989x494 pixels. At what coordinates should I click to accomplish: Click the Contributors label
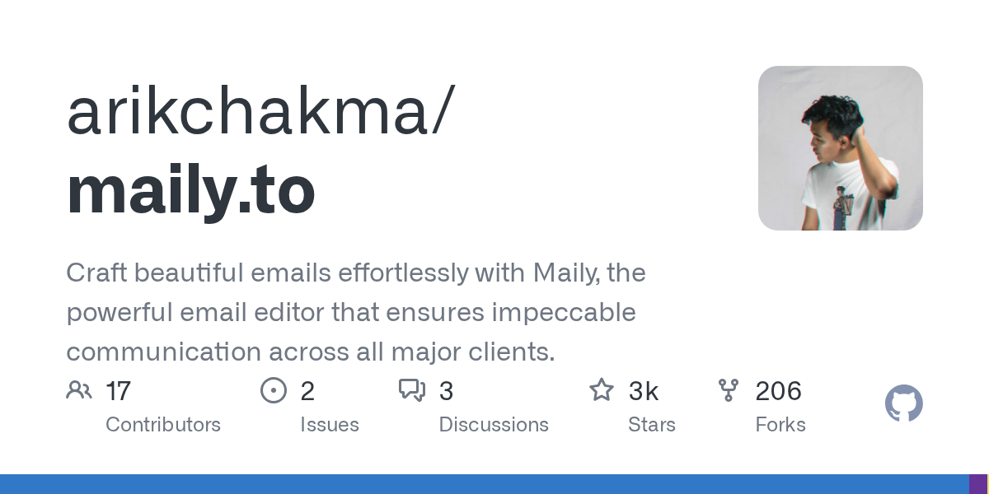pos(163,425)
